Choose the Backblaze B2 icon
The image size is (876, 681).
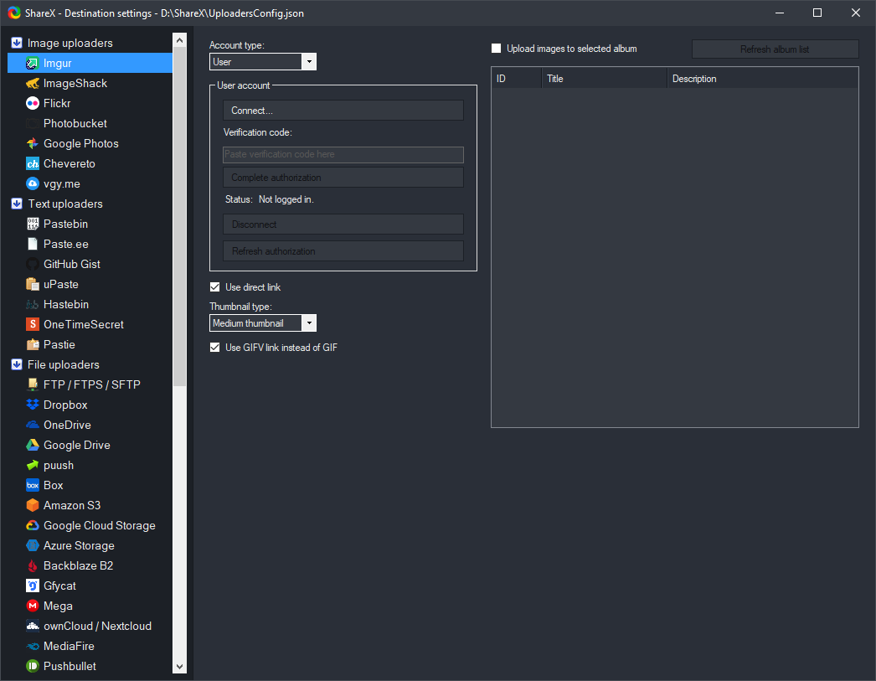pos(33,566)
